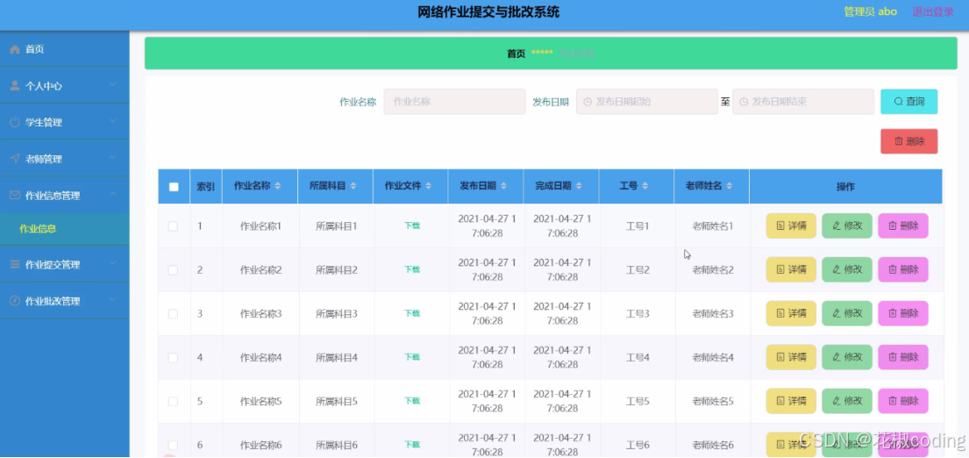Image resolution: width=969 pixels, height=458 pixels.
Task: Check the box for row 作业名称5
Action: [x=173, y=402]
